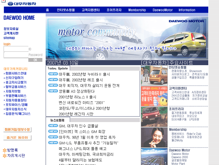Open 튜닝의세계 link under 조이프라자
This screenshot has width=219, height=165.
195,113
